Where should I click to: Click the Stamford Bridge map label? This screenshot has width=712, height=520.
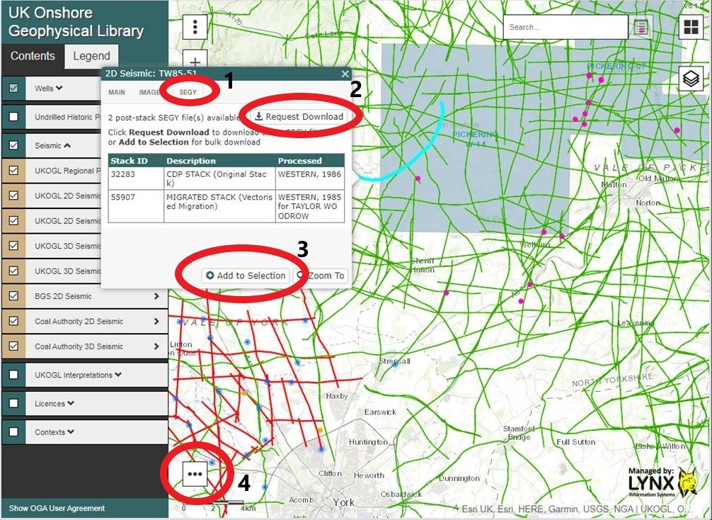click(519, 433)
